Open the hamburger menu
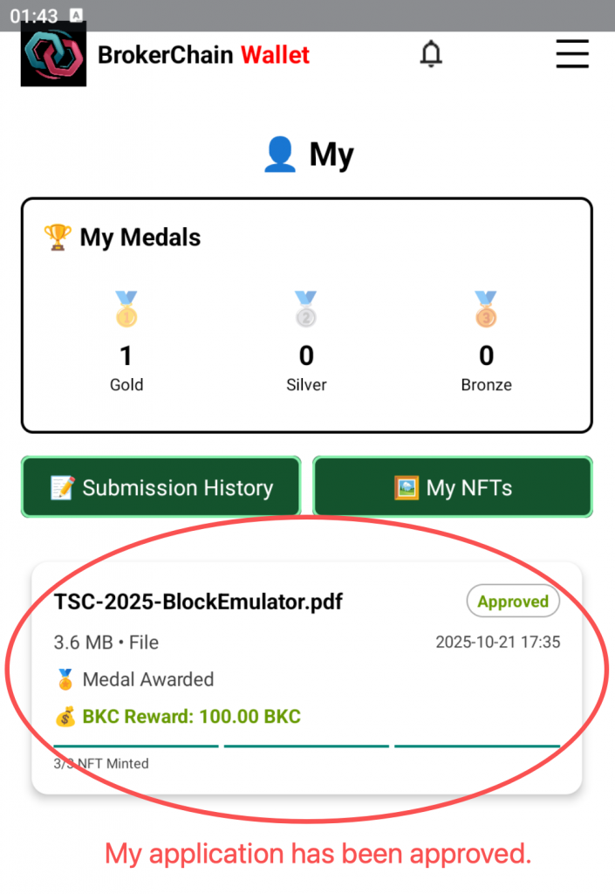 pos(572,54)
